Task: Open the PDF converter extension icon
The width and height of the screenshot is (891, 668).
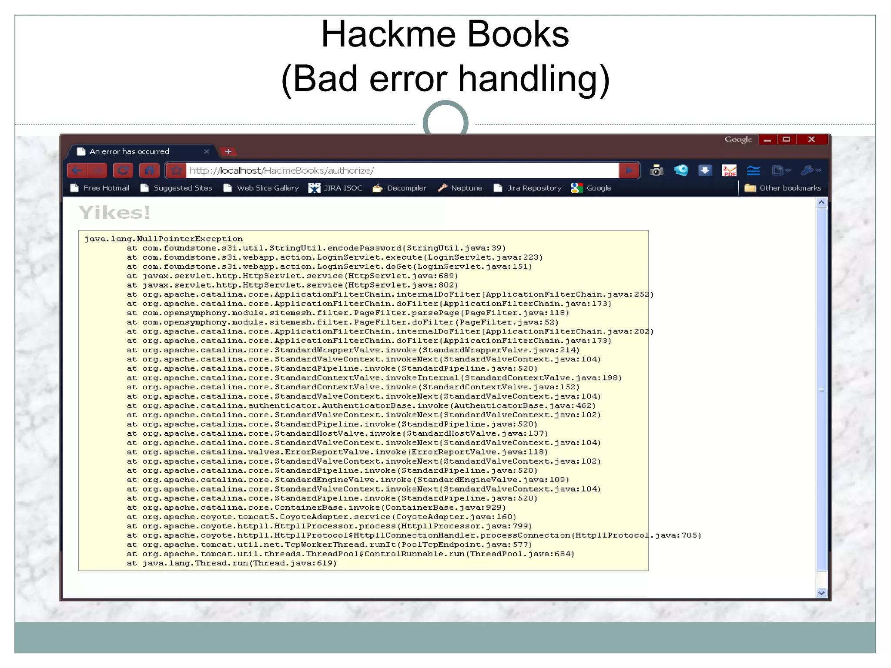Action: pyautogui.click(x=729, y=170)
